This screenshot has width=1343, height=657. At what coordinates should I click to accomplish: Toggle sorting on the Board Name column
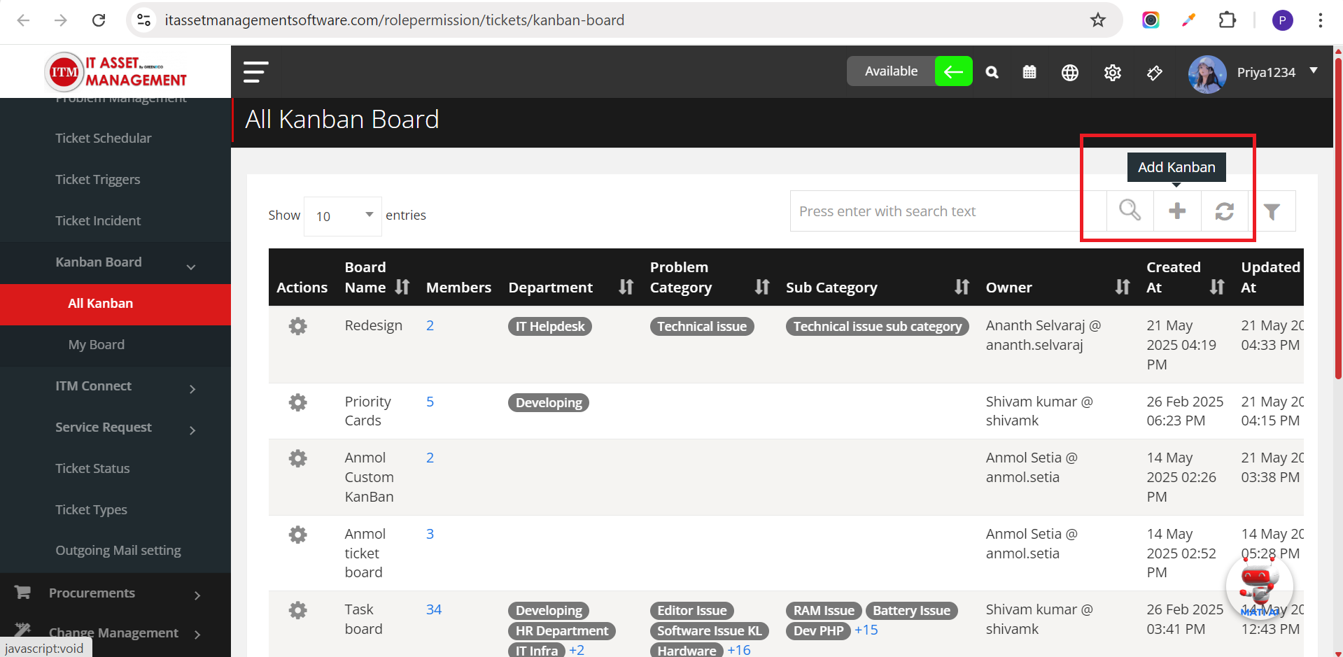coord(401,287)
